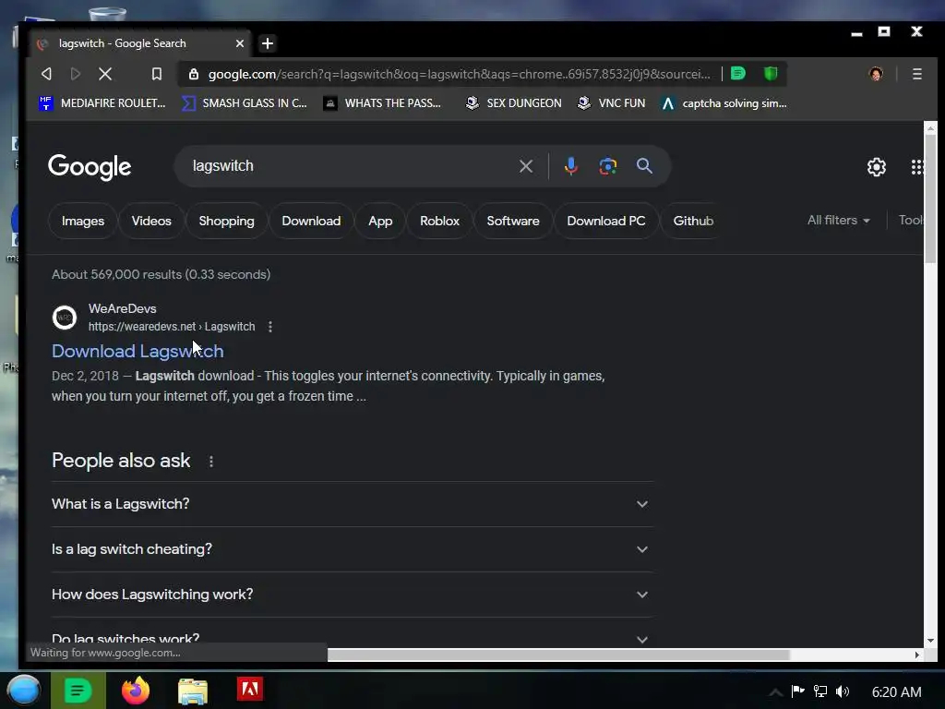Select the Roblox filter chip
Screen dimensions: 945x709
point(439,222)
